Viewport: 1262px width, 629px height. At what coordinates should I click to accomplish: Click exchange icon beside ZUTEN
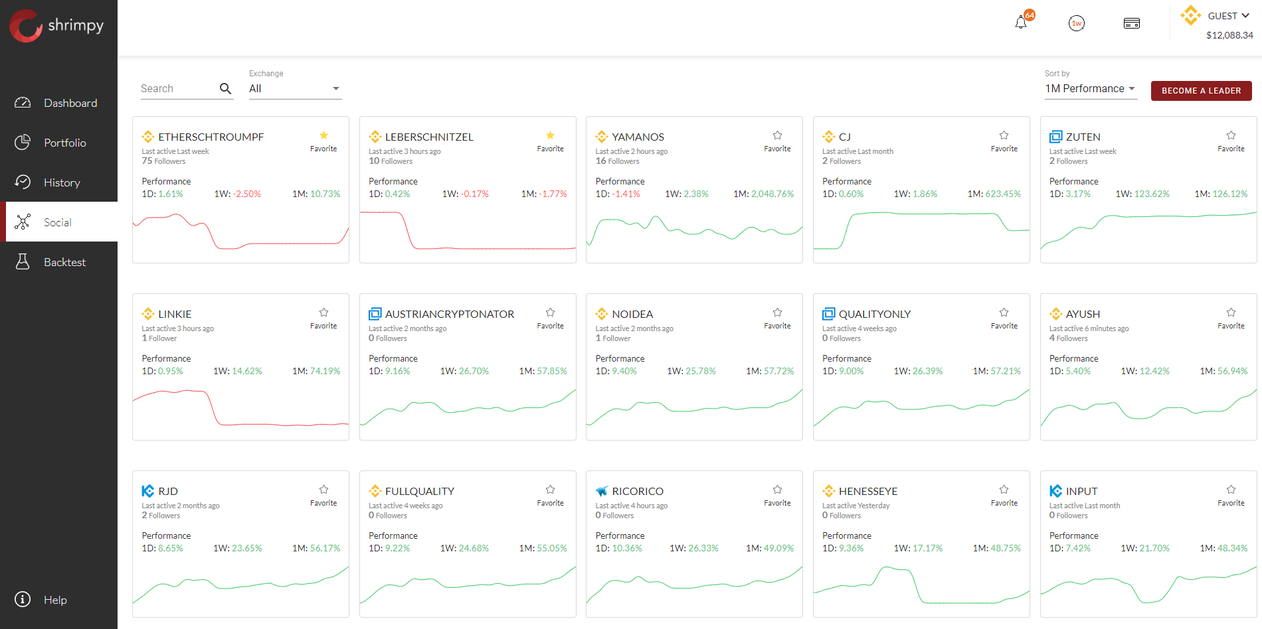pos(1055,137)
